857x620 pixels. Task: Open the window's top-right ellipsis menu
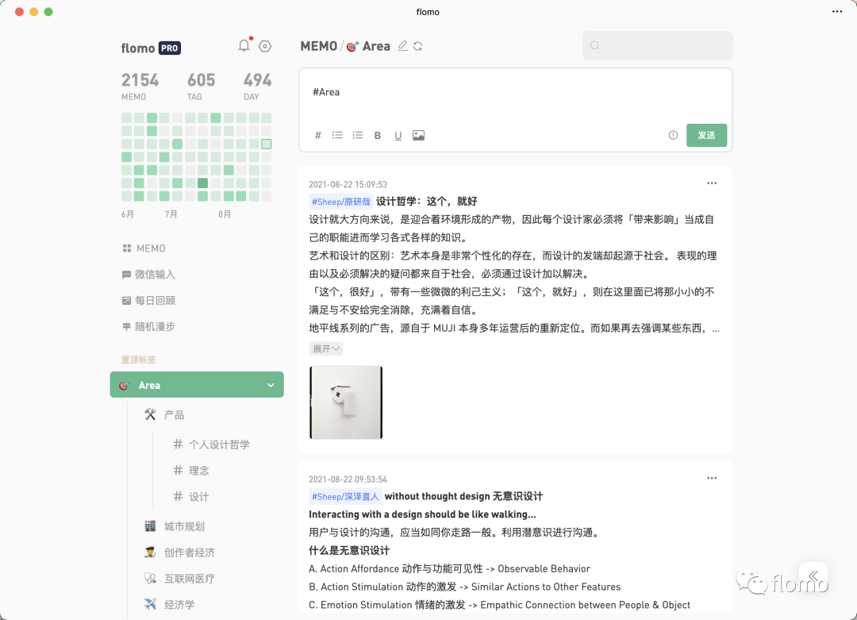[837, 11]
